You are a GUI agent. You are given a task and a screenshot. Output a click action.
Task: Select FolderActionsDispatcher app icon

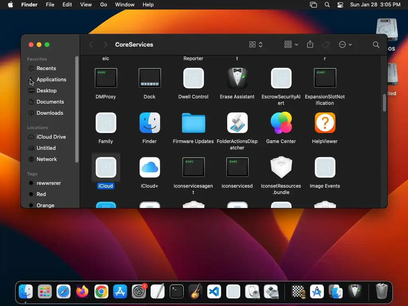click(x=237, y=123)
